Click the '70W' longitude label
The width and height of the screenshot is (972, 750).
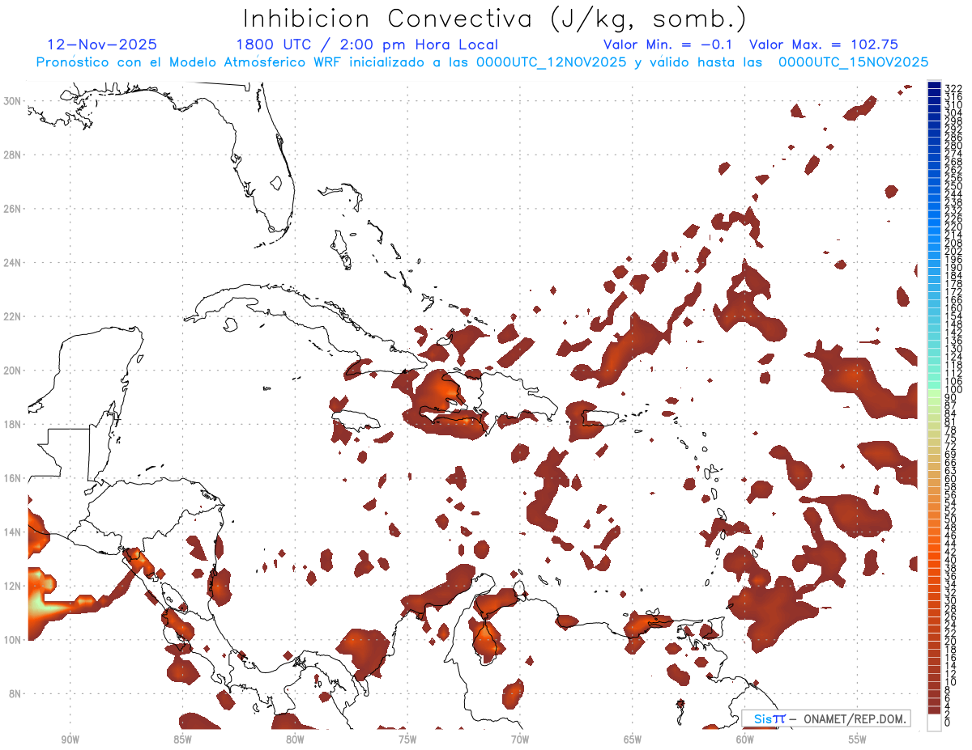coord(520,740)
